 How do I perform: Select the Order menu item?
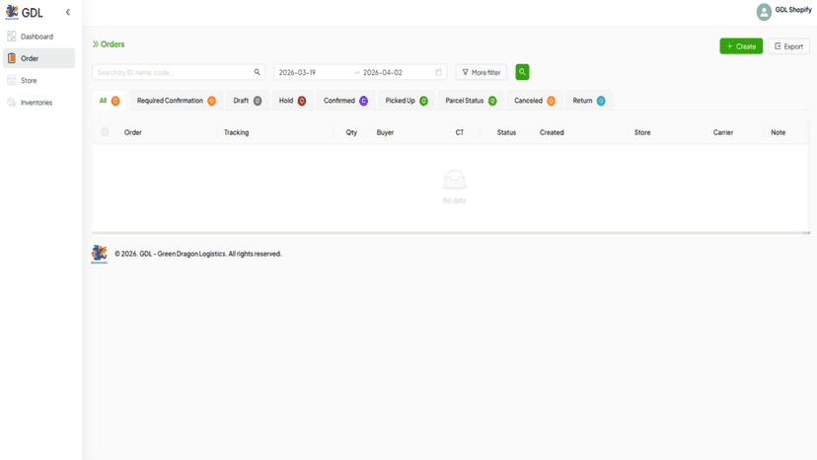click(39, 58)
